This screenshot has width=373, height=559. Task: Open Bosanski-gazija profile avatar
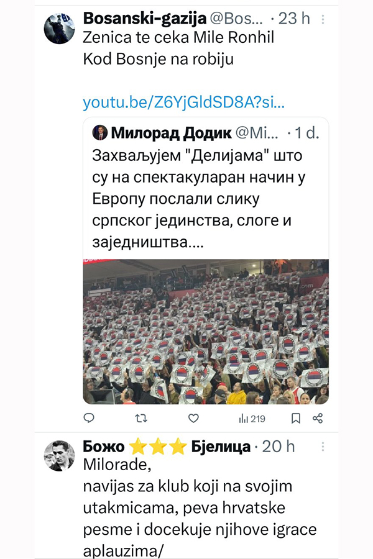[x=59, y=29]
